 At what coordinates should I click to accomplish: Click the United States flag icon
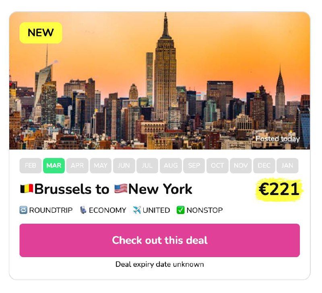tap(121, 189)
